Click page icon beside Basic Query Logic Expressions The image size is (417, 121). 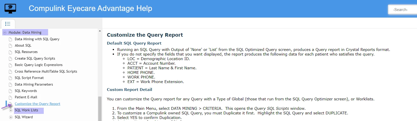(x=10, y=65)
